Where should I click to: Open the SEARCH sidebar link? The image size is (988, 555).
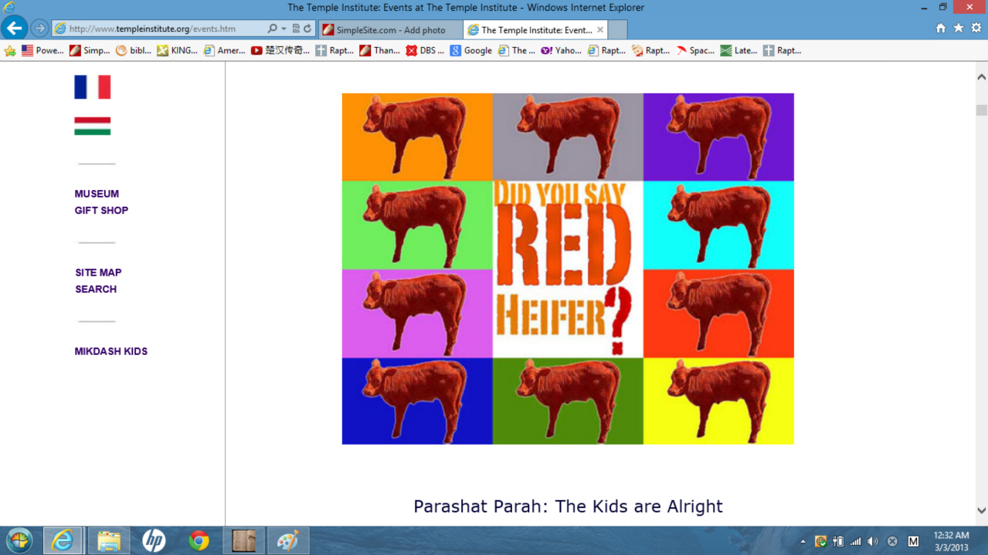tap(96, 289)
